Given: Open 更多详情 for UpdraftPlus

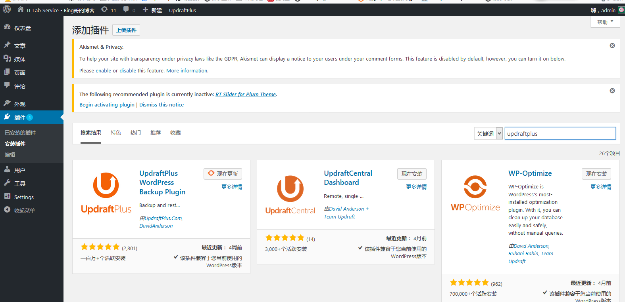Looking at the screenshot, I should 232,187.
